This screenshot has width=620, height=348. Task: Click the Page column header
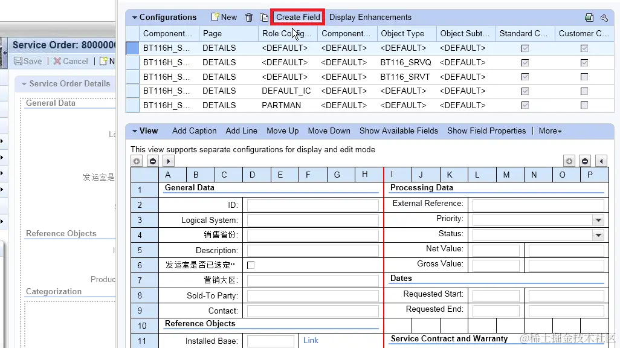coord(228,34)
